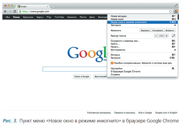
Task: Choose Печать… in the menu
Action: [x=142, y=47]
